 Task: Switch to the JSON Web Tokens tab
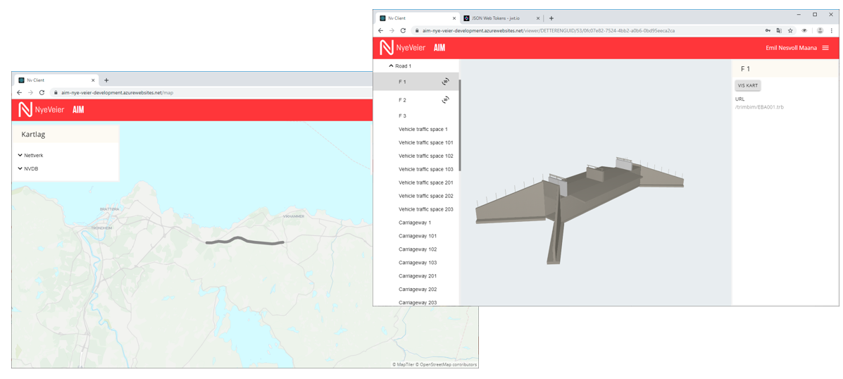click(500, 18)
